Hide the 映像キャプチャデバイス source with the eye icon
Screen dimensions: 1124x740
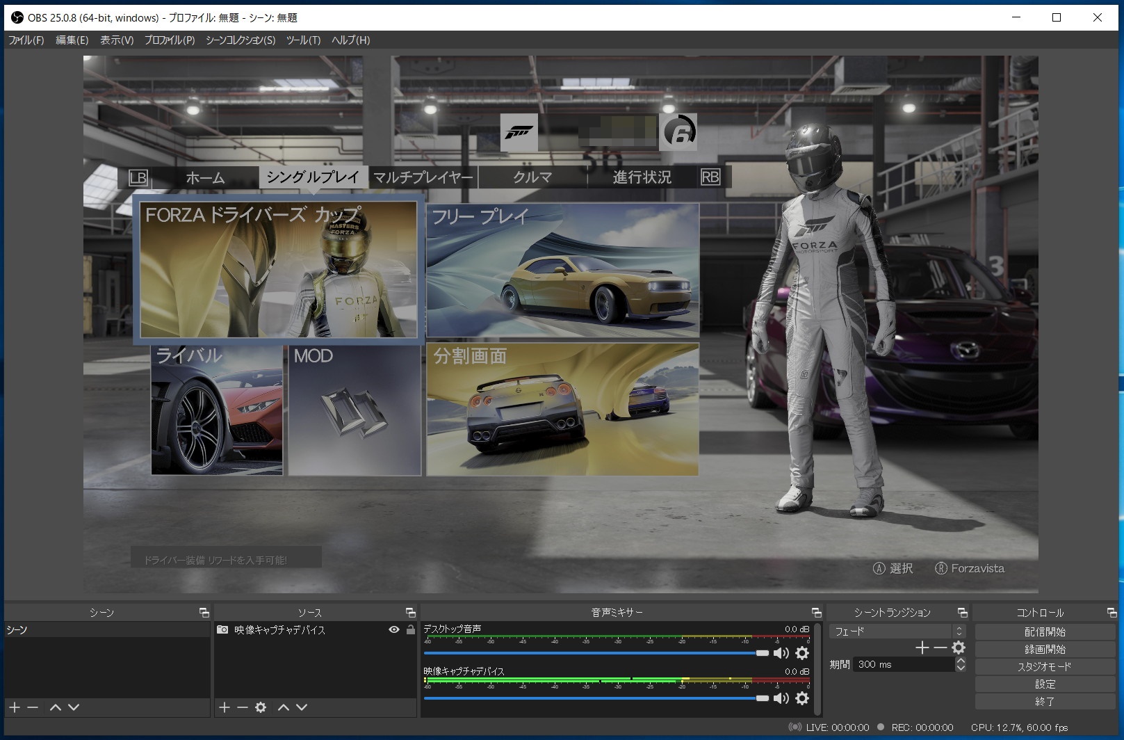394,629
